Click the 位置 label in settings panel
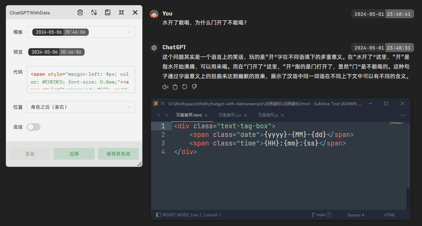422x226 pixels. click(18, 107)
